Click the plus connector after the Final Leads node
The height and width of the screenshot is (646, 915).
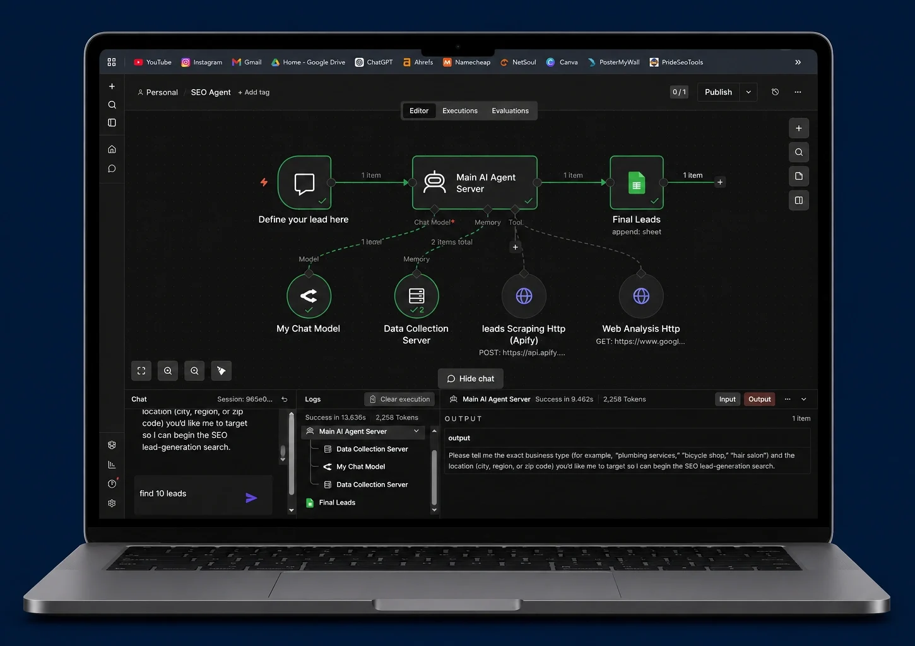[720, 182]
